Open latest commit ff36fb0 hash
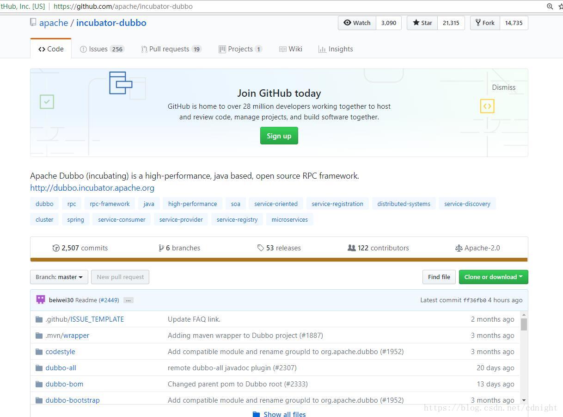This screenshot has height=417, width=563. click(x=475, y=300)
